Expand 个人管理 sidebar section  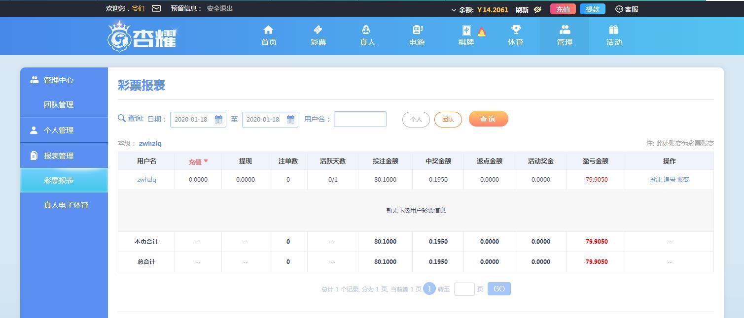tap(64, 130)
